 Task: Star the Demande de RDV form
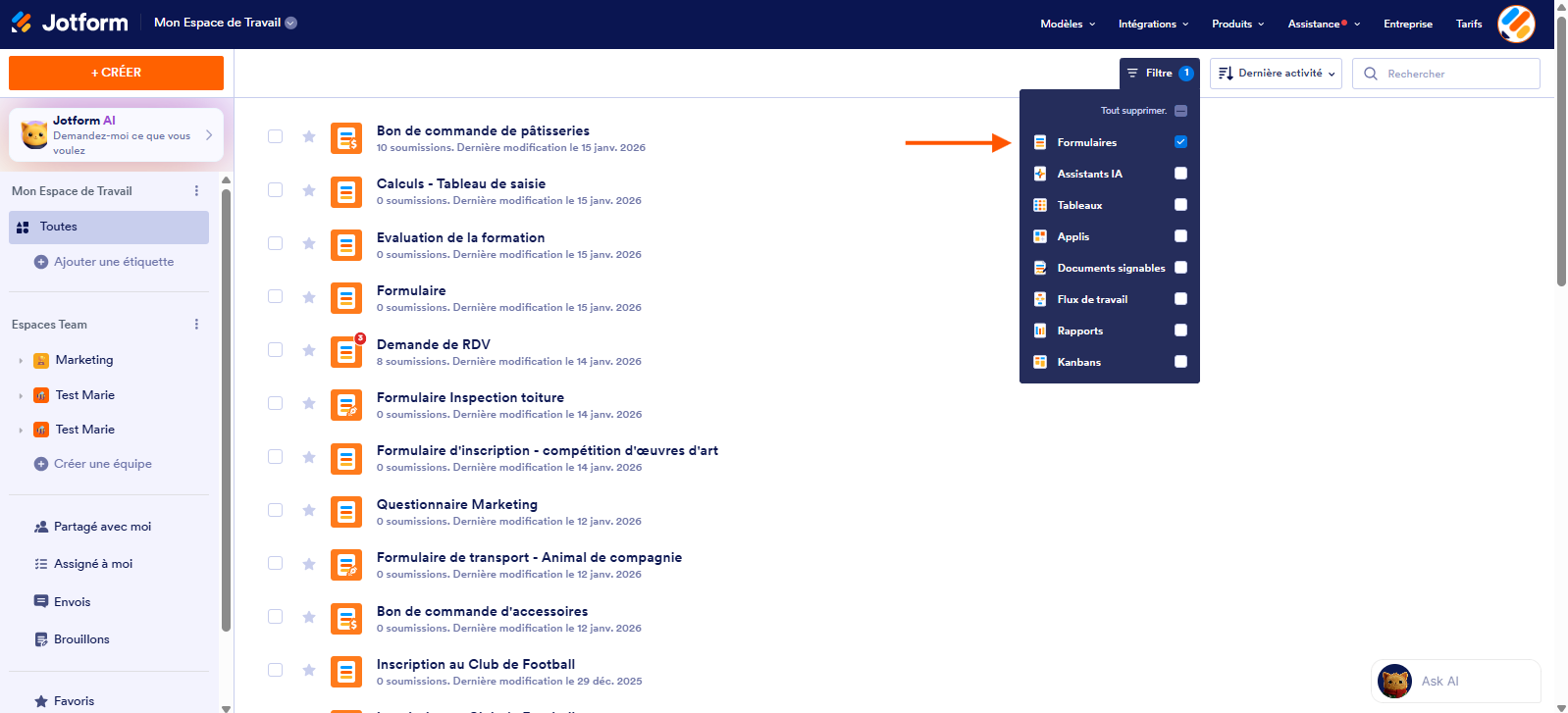coord(309,350)
